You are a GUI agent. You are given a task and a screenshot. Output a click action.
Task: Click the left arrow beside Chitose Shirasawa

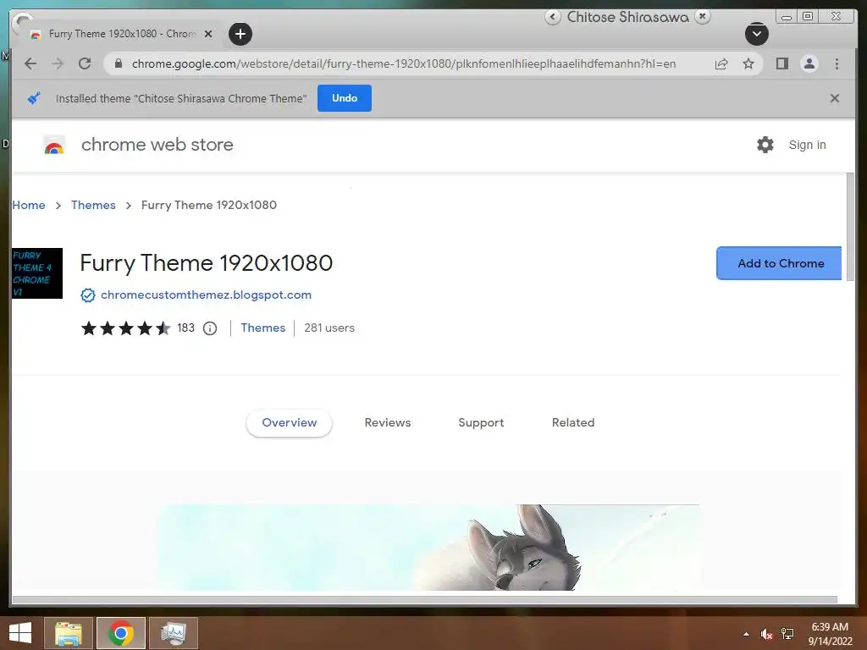tap(553, 17)
